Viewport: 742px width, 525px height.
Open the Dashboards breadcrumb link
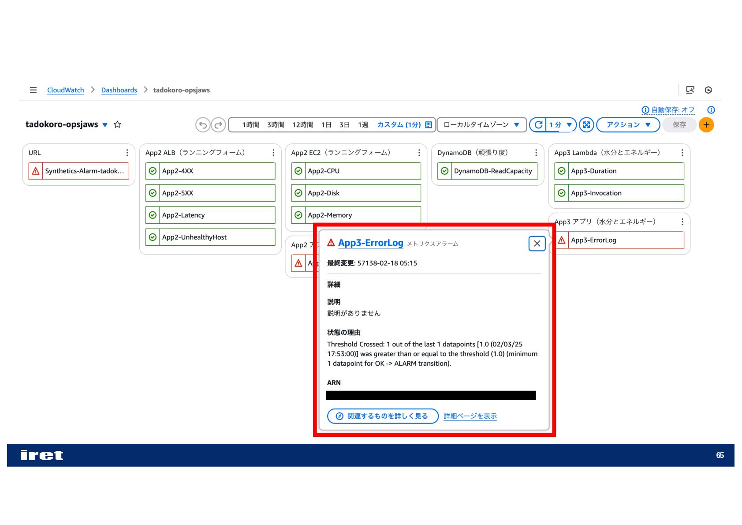pyautogui.click(x=119, y=90)
